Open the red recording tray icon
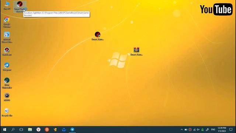The width and height of the screenshot is (236, 133). tap(190, 130)
